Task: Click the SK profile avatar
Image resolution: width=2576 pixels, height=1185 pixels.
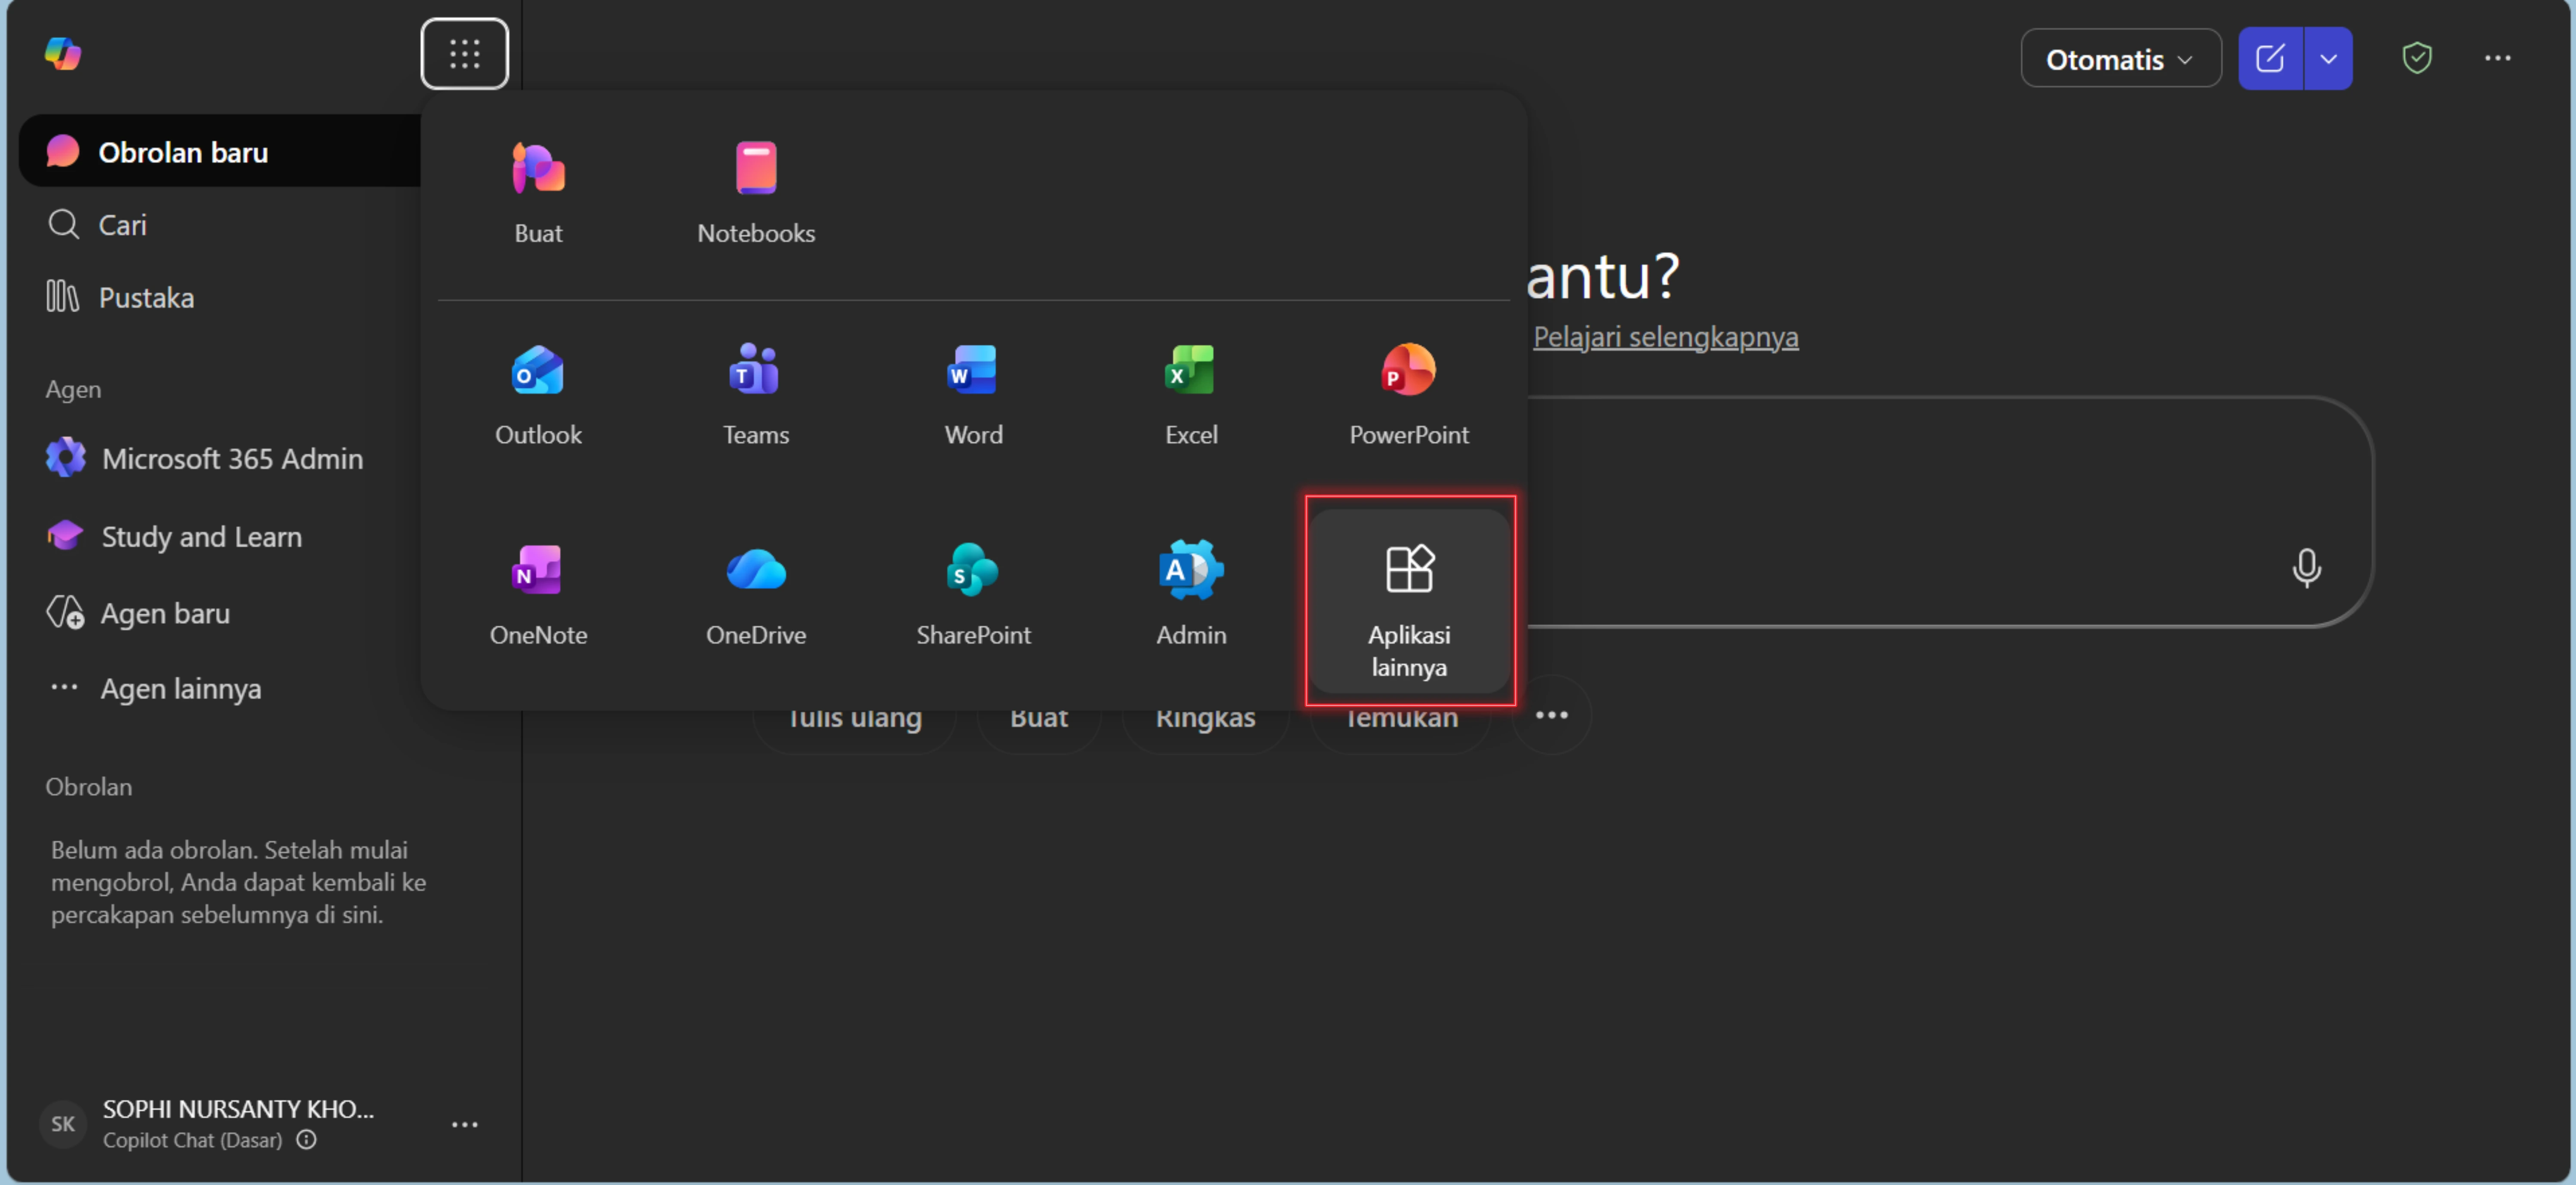Action: [x=63, y=1124]
